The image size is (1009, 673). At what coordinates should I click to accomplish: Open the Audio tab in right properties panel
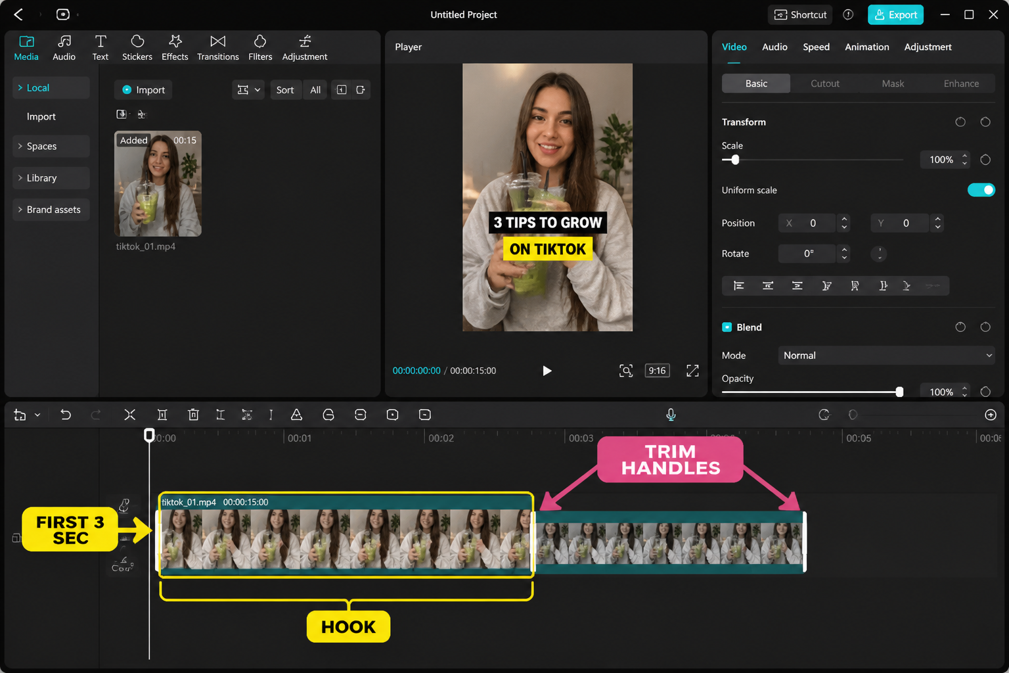(x=774, y=47)
